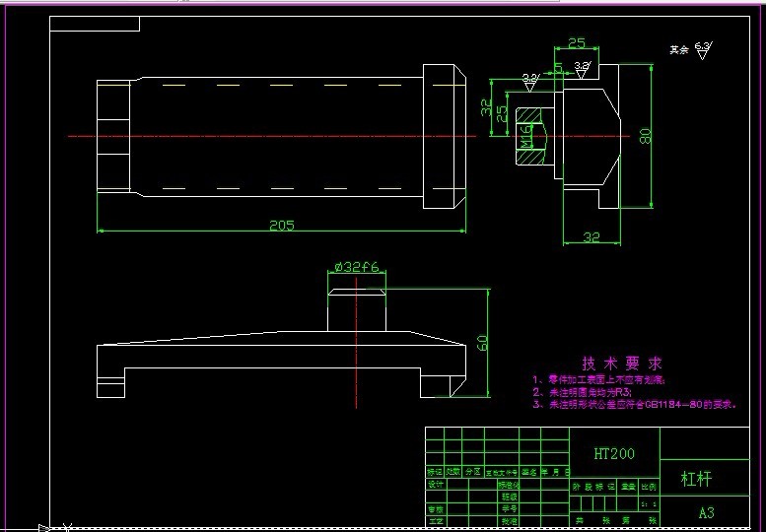Click the part name 杠杆 in title block
766x532 pixels.
(x=697, y=479)
